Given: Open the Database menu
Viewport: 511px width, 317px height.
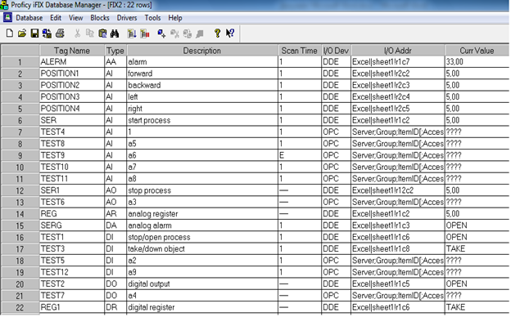Looking at the screenshot, I should [x=29, y=18].
